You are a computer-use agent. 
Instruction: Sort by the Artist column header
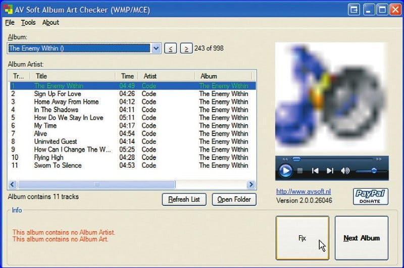(167, 76)
